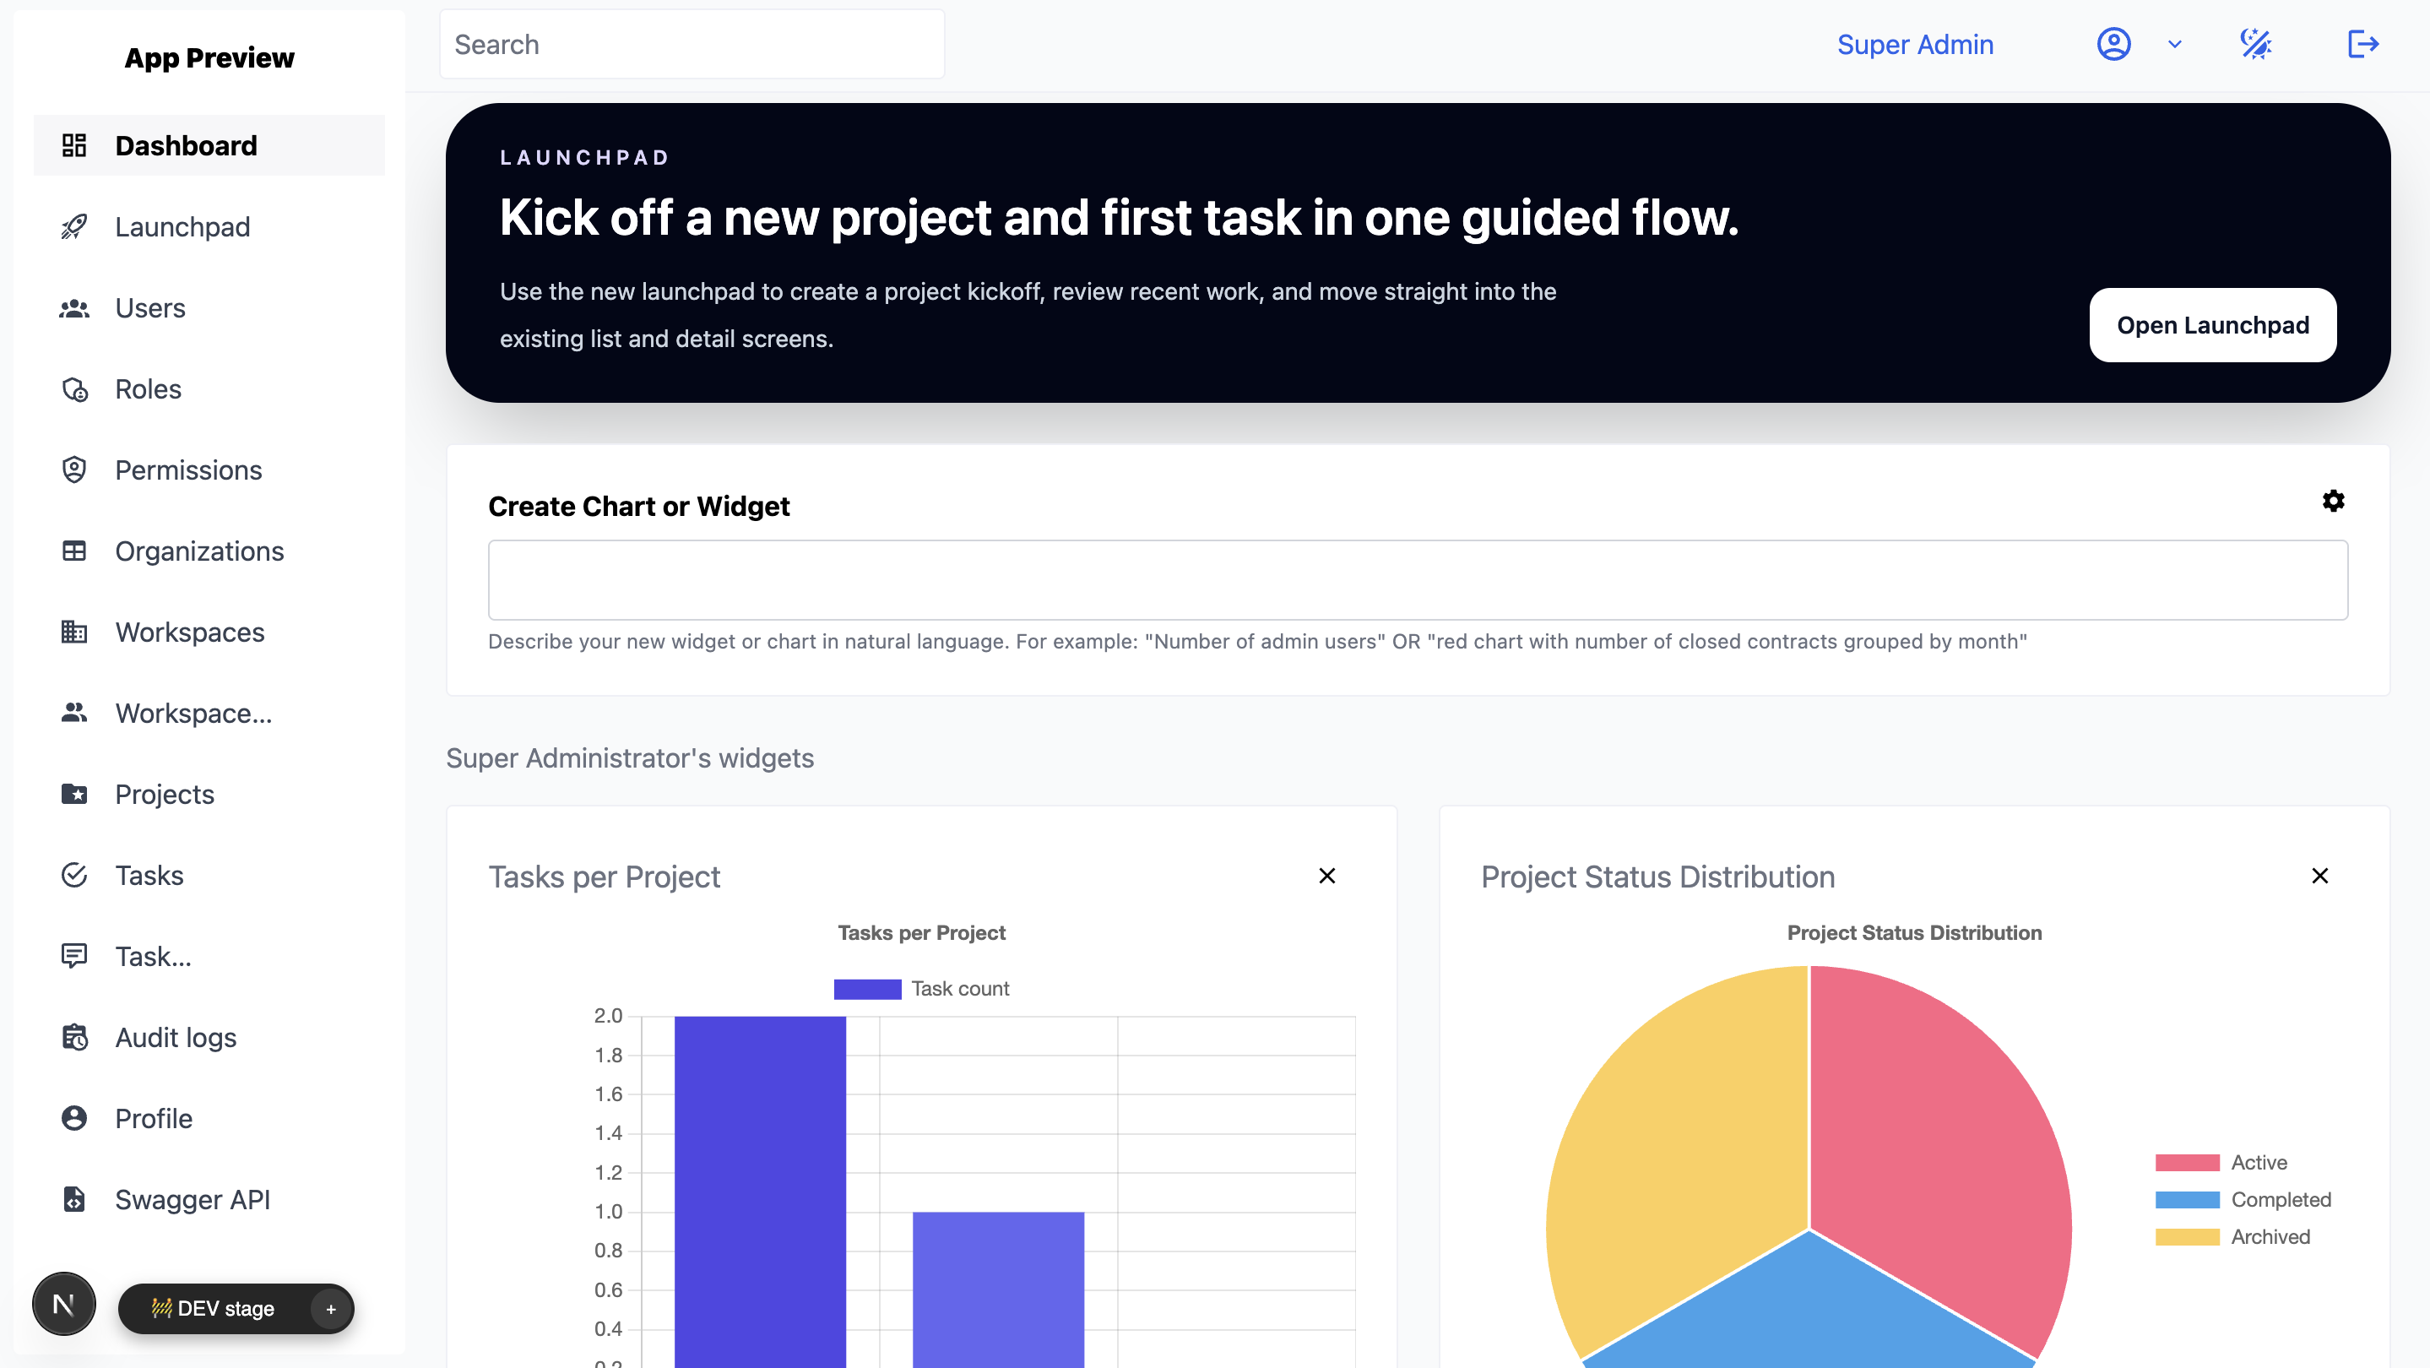Open the Workspaces section
Image resolution: width=2430 pixels, height=1368 pixels.
(x=209, y=632)
